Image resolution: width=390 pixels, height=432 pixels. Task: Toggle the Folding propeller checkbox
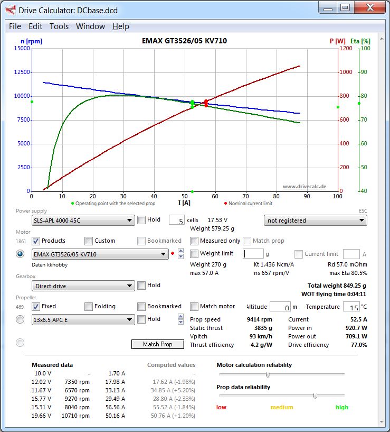(89, 307)
